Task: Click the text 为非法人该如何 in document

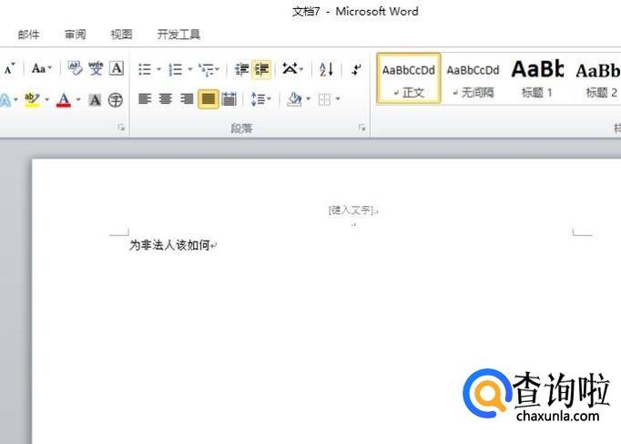Action: click(x=169, y=245)
